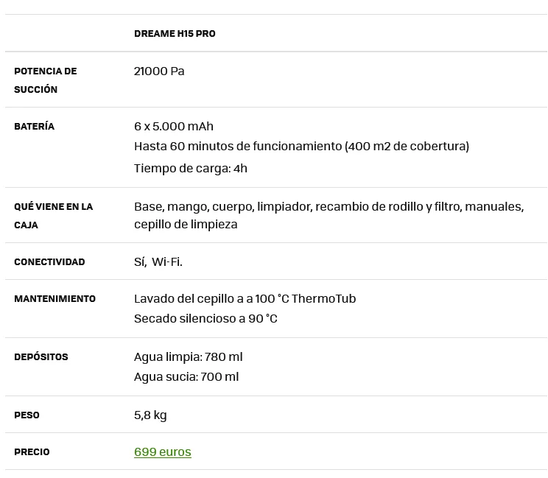Click the BATERÍA row label

pyautogui.click(x=34, y=127)
